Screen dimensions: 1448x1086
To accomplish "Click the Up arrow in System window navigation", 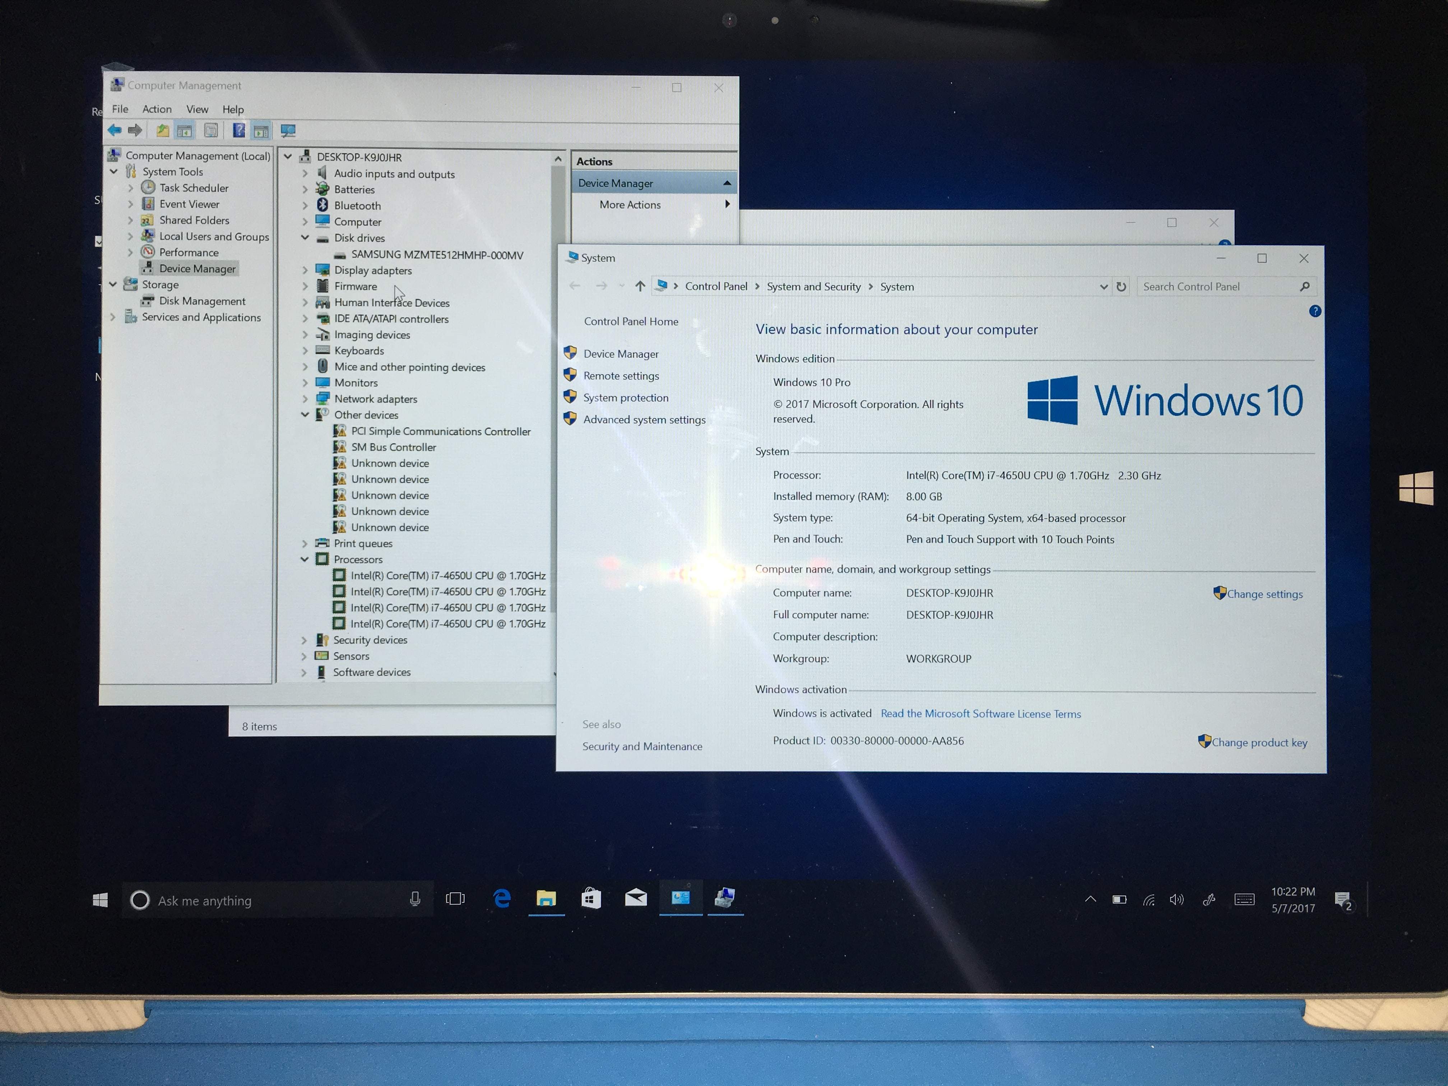I will coord(640,286).
